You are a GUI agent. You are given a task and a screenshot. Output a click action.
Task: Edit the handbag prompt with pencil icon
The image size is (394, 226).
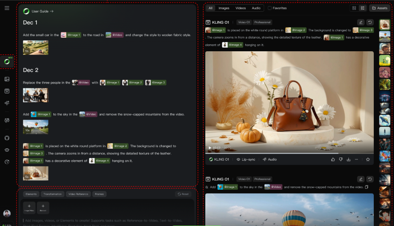point(361,22)
